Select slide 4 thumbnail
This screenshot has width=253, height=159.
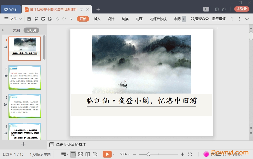25,131
